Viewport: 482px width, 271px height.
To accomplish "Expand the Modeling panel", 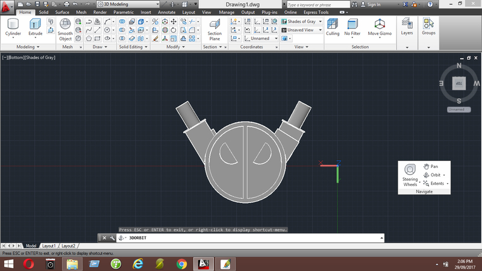I will pyautogui.click(x=28, y=47).
